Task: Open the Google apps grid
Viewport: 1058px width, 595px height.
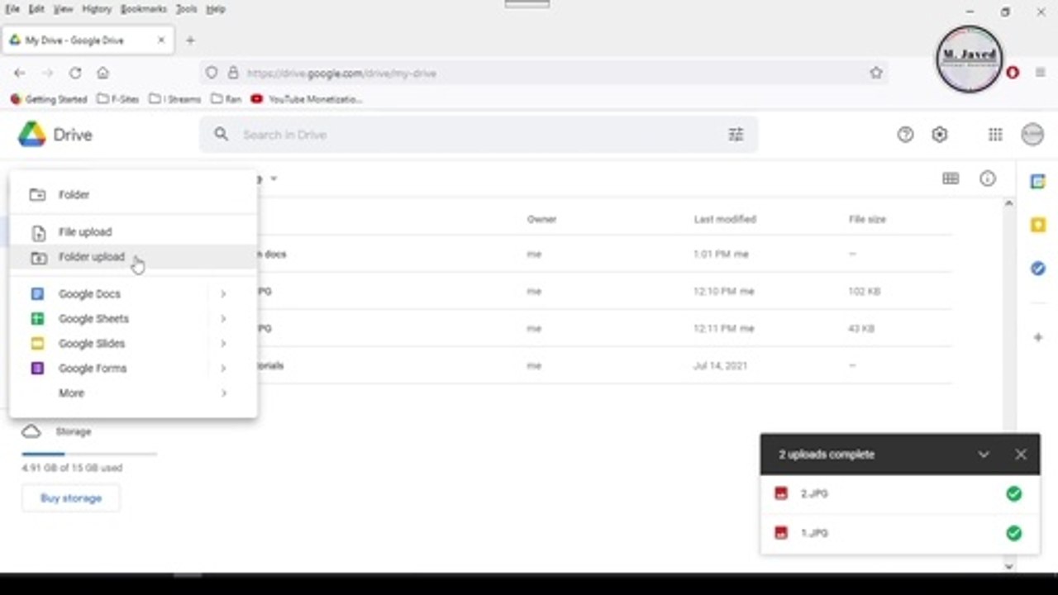Action: 995,135
